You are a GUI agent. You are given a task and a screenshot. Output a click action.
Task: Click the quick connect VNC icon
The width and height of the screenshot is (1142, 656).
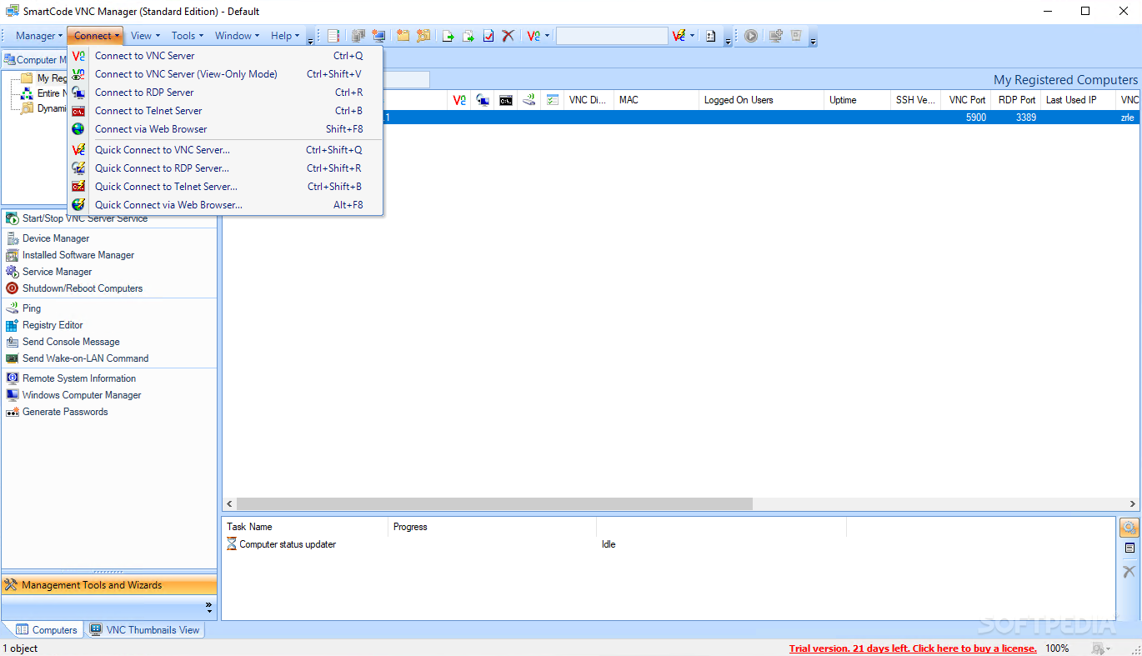[x=679, y=36]
